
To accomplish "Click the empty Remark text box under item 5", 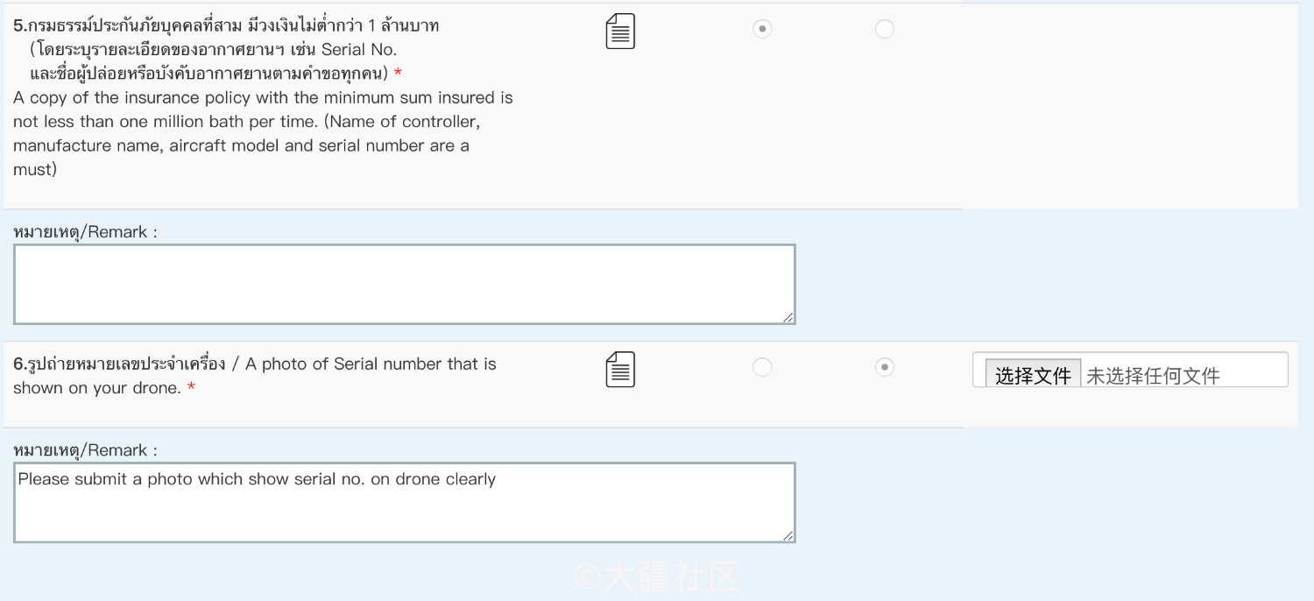I will [x=405, y=285].
